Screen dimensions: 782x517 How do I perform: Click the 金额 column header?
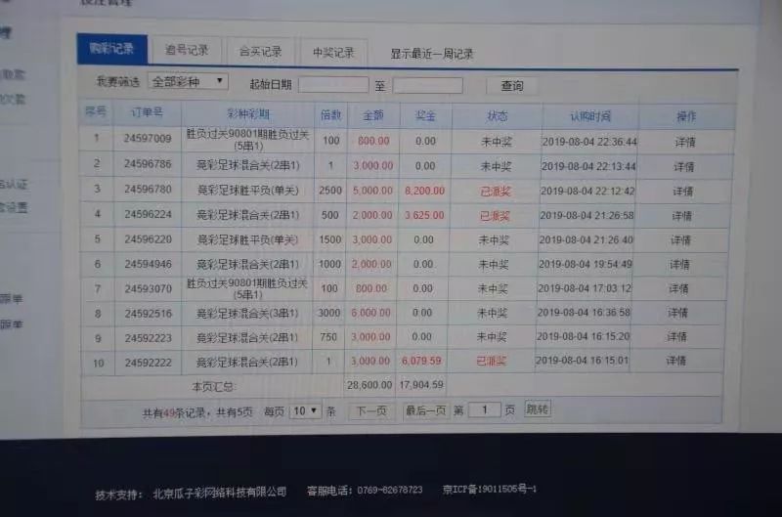(373, 115)
